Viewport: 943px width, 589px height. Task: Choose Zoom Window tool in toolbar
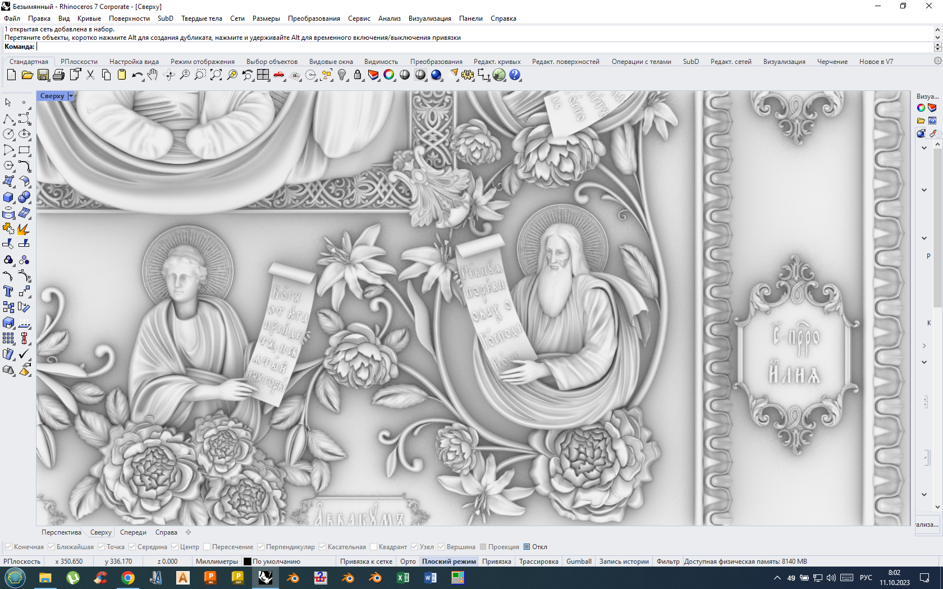click(200, 75)
